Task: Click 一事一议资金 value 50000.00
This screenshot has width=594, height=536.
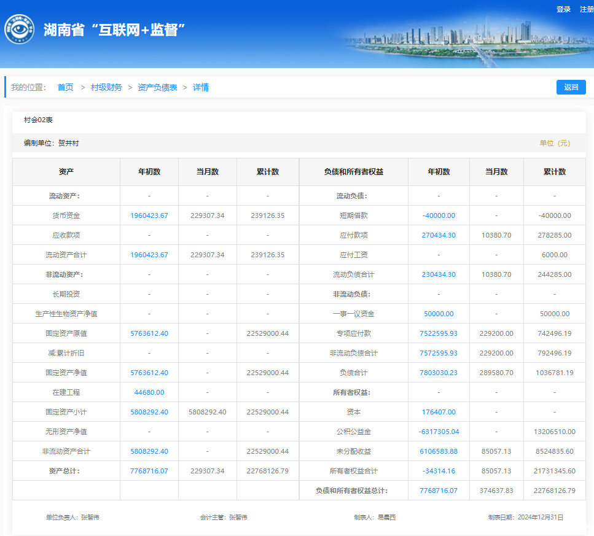Action: (x=439, y=314)
